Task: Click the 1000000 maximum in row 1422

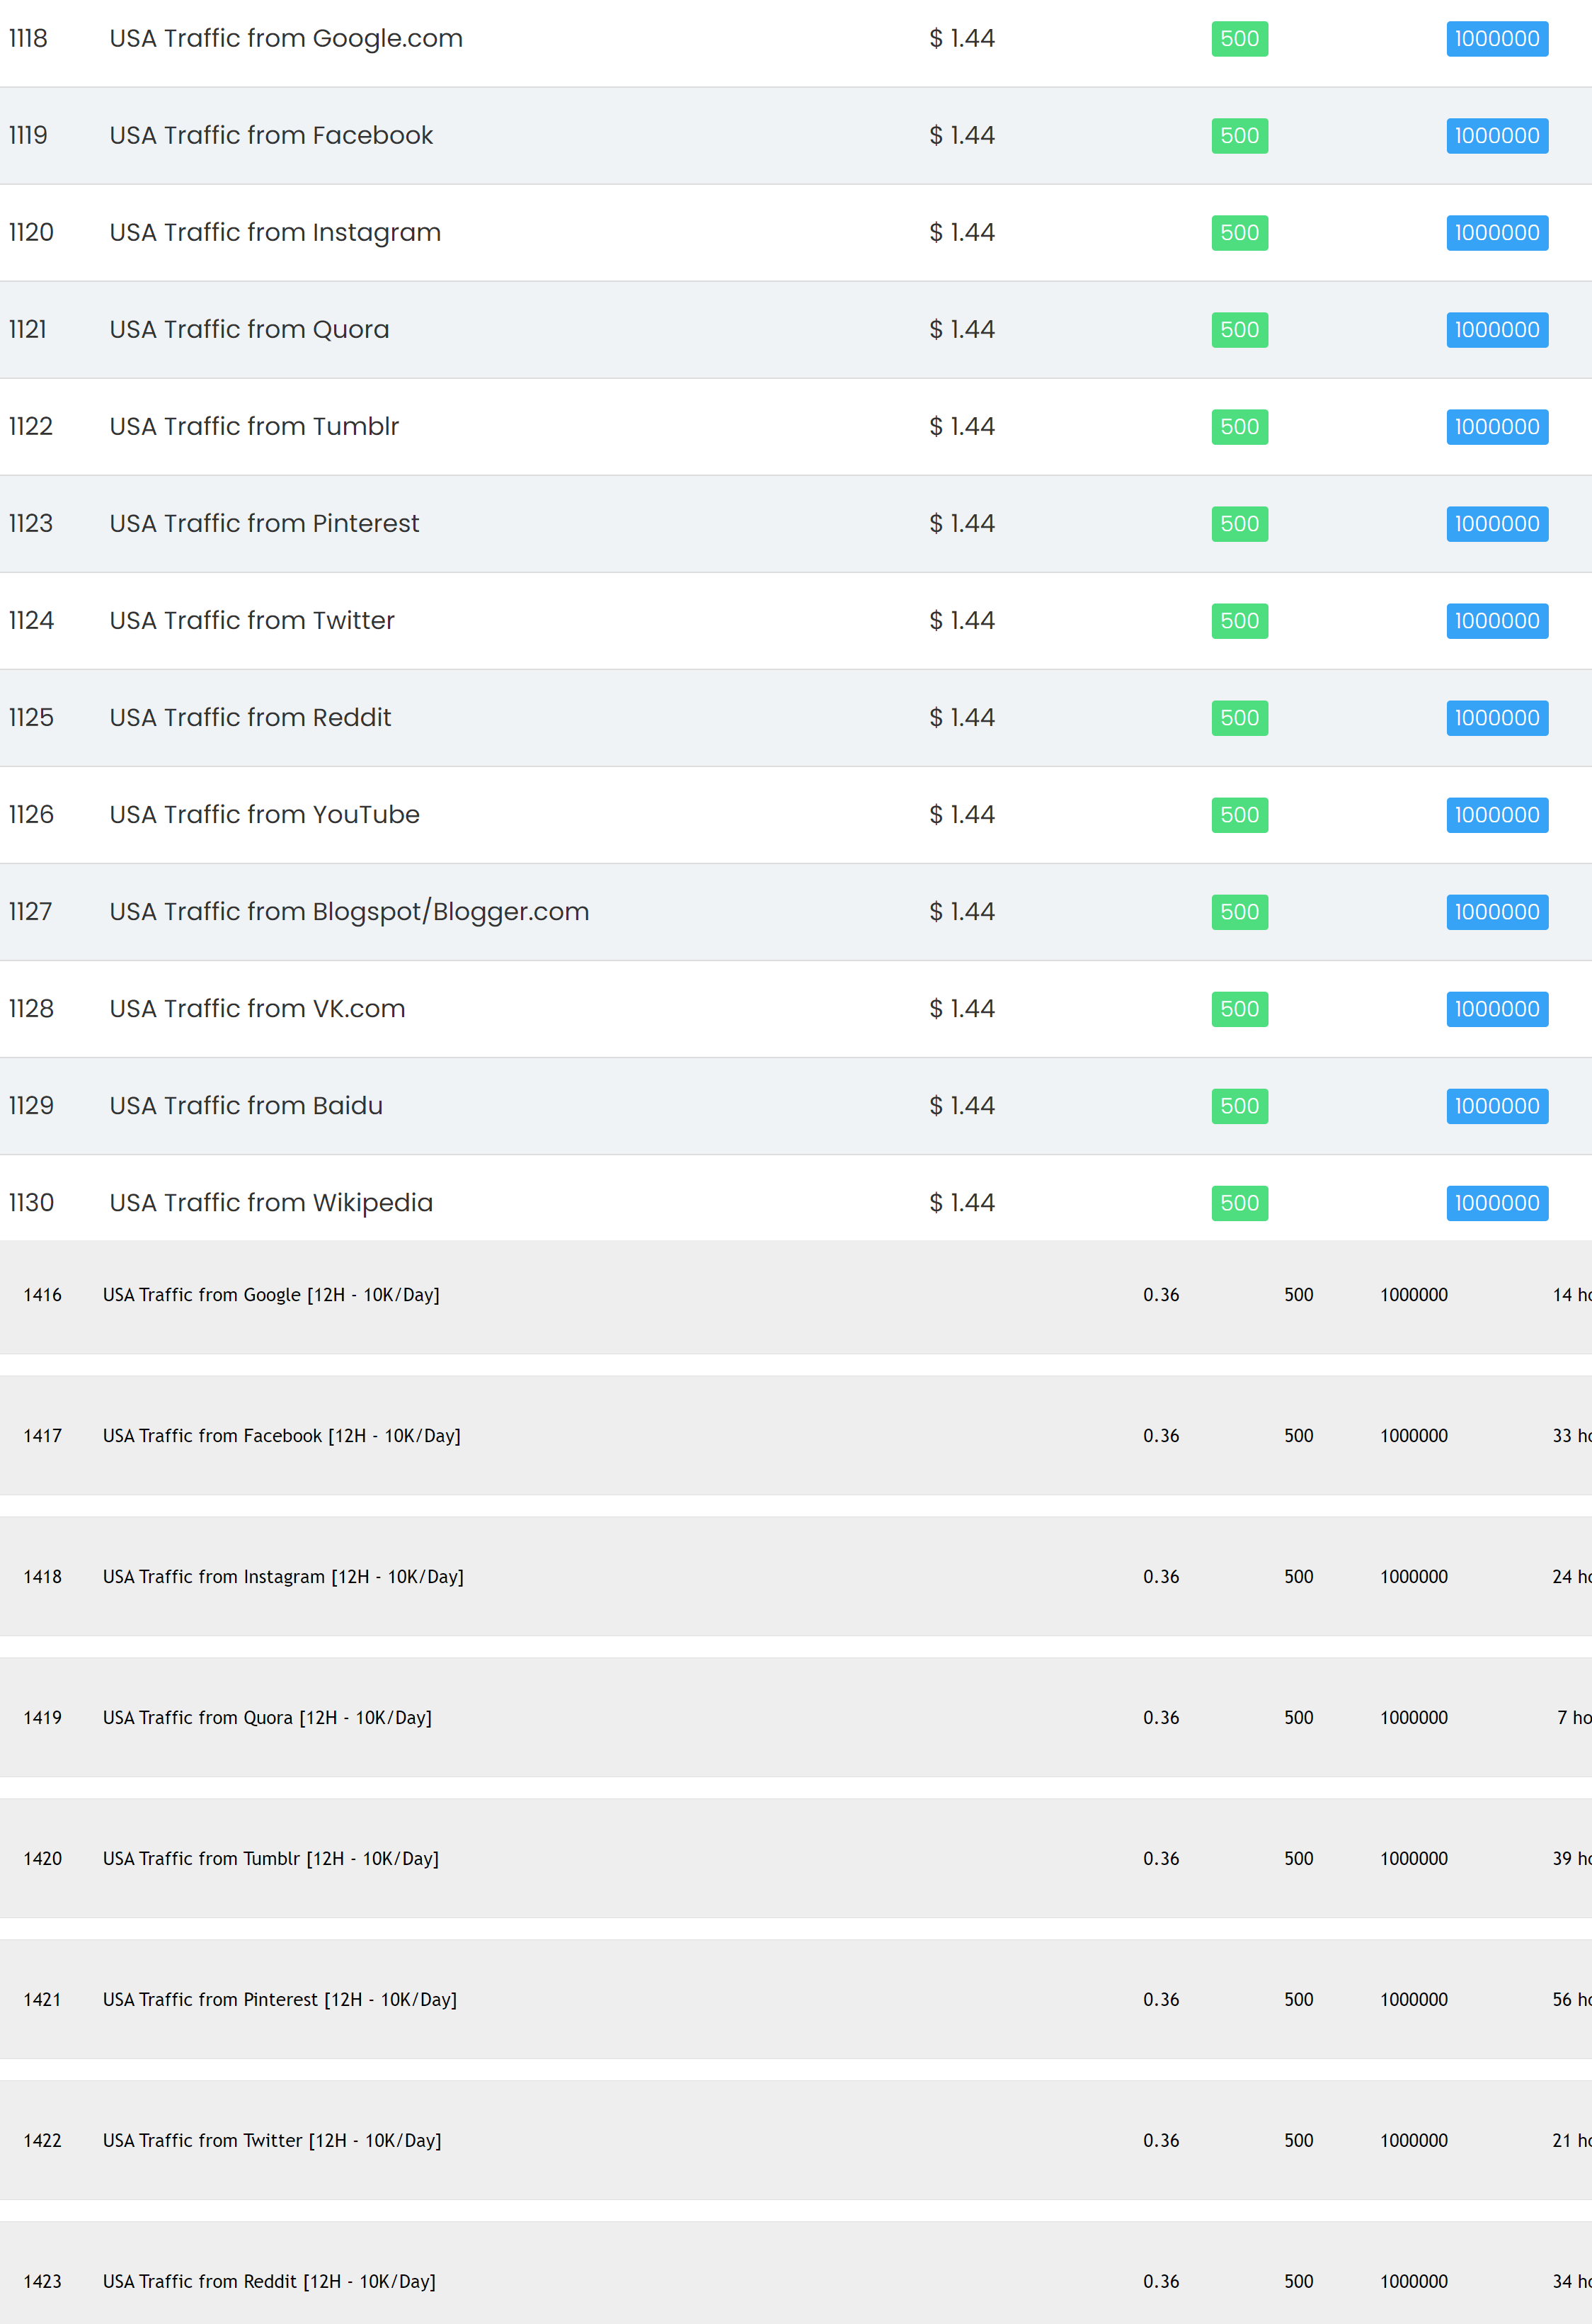Action: tap(1414, 2141)
